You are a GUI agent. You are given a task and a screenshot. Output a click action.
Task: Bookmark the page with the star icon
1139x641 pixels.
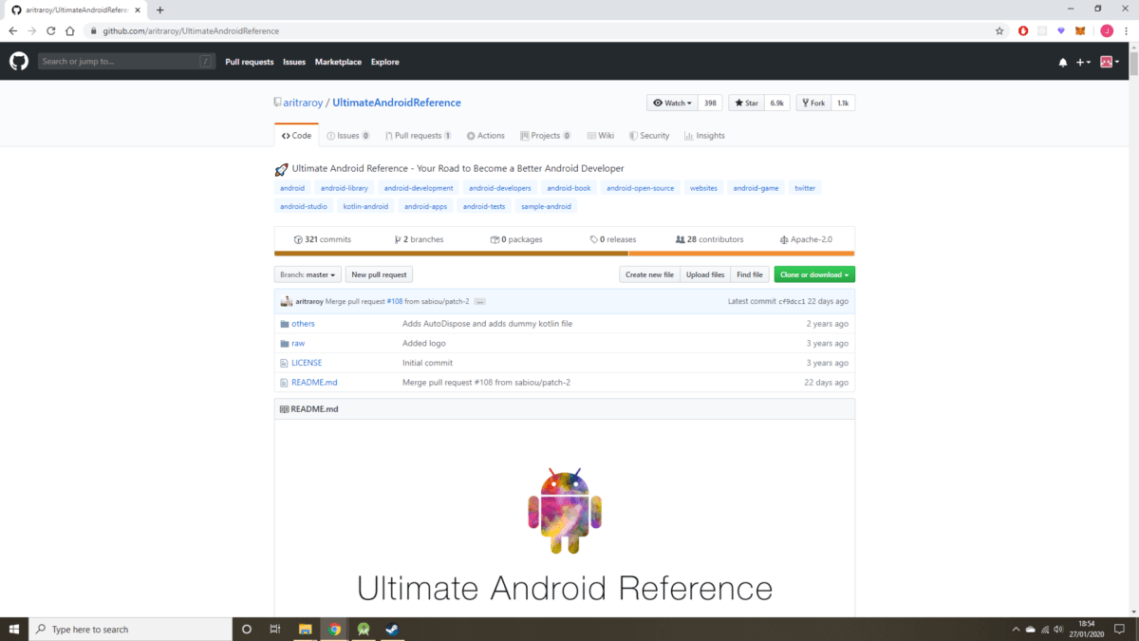point(999,30)
